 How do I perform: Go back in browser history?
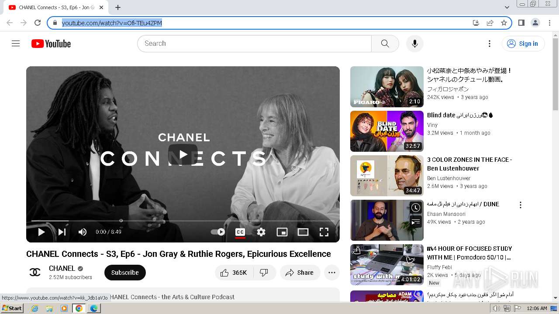coord(10,23)
